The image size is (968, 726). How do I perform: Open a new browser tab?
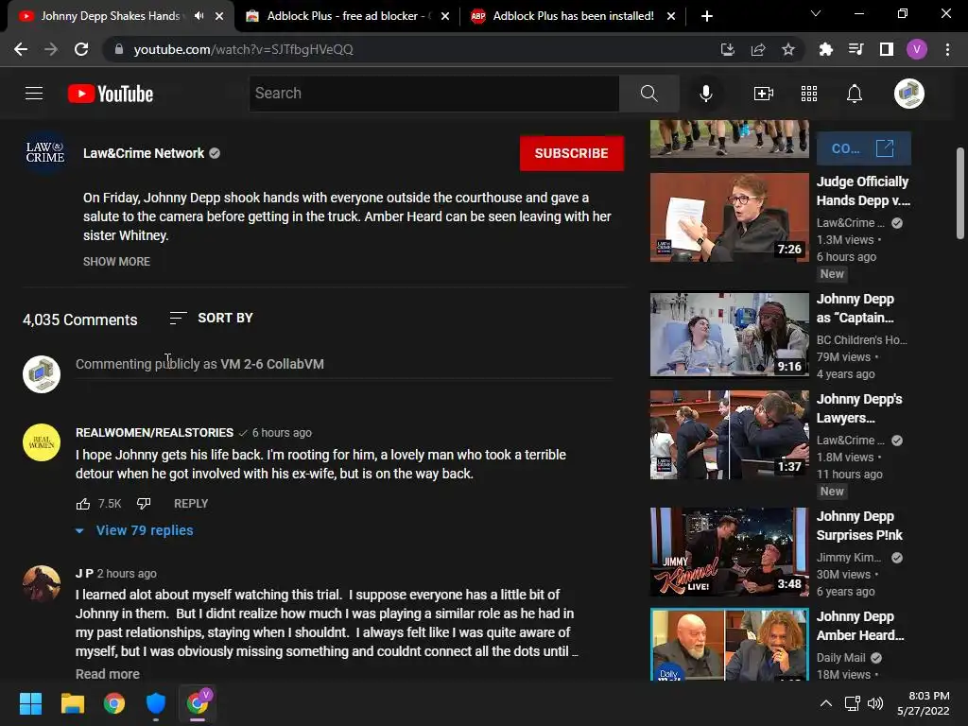coord(707,16)
